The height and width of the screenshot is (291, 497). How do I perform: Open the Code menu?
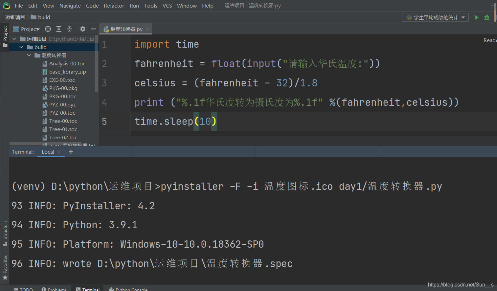pyautogui.click(x=92, y=6)
